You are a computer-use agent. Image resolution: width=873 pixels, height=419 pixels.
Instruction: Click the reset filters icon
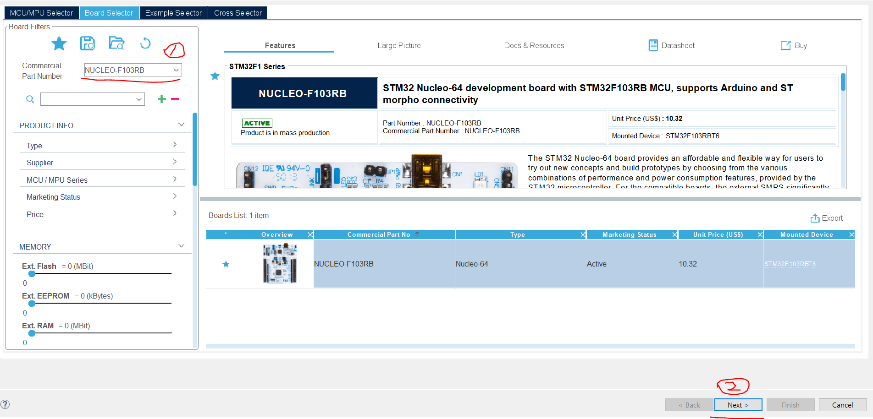tap(145, 43)
